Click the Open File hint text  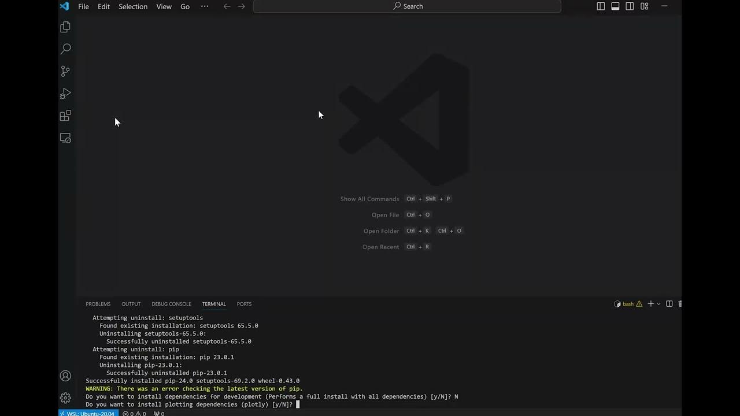385,215
